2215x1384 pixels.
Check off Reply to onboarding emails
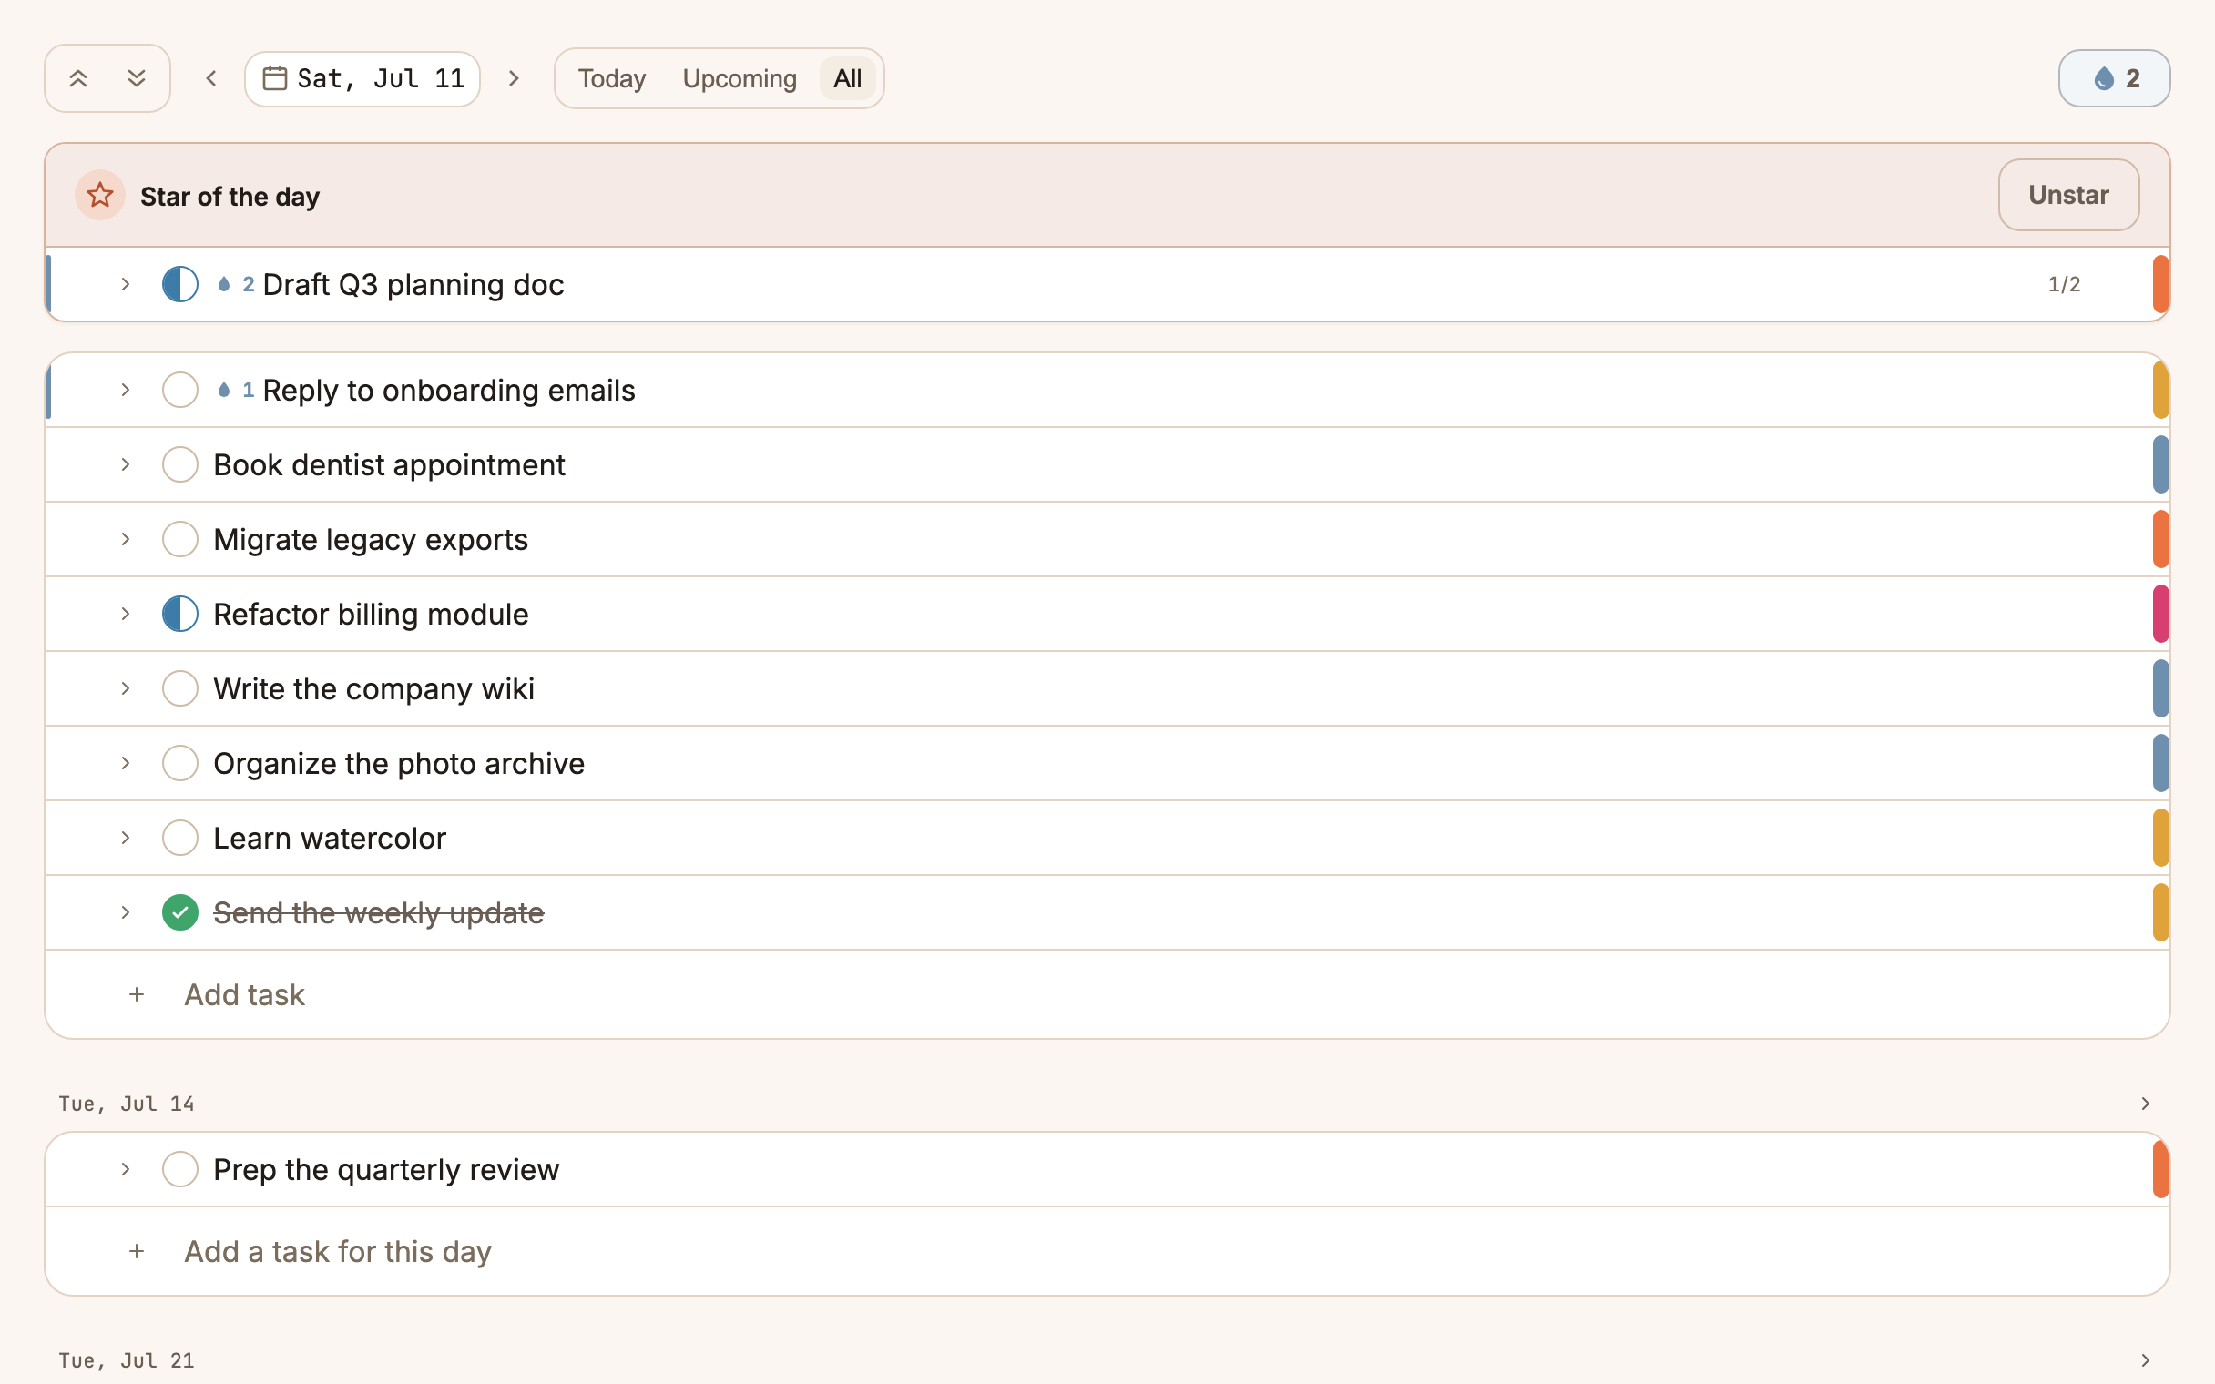point(180,391)
